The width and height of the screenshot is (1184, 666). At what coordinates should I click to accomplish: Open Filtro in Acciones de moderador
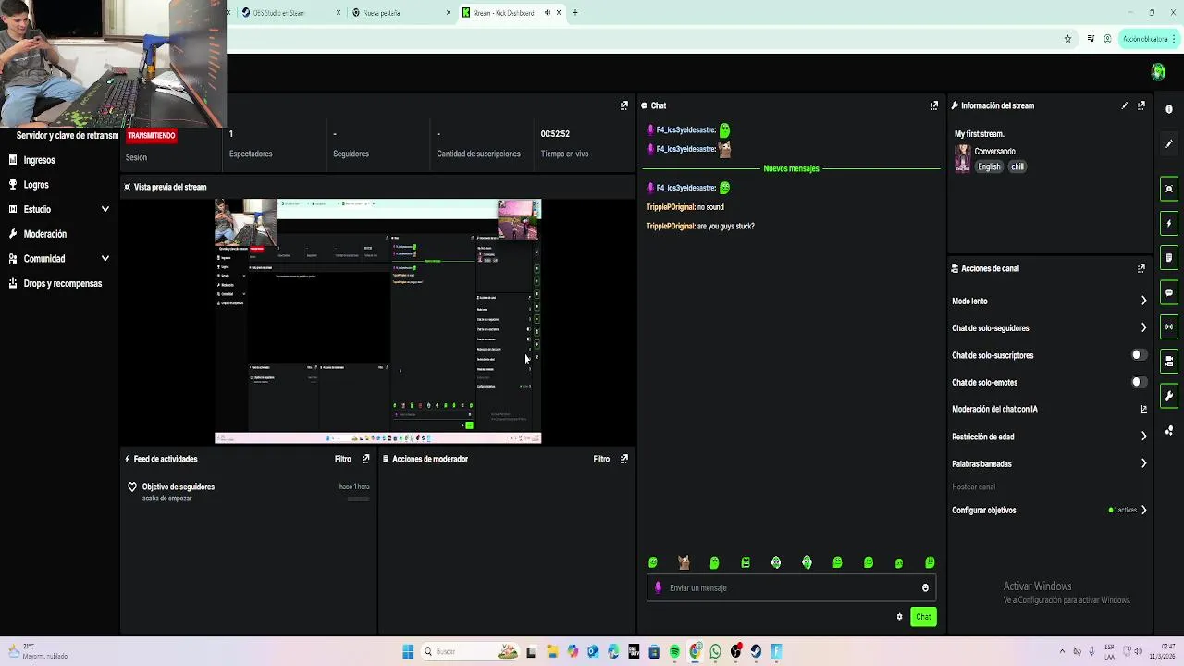[601, 459]
